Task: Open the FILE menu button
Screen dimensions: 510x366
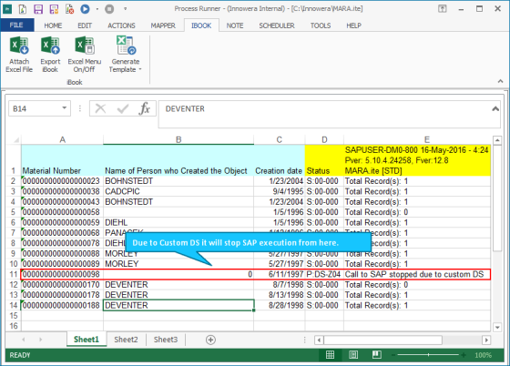Action: pos(16,25)
